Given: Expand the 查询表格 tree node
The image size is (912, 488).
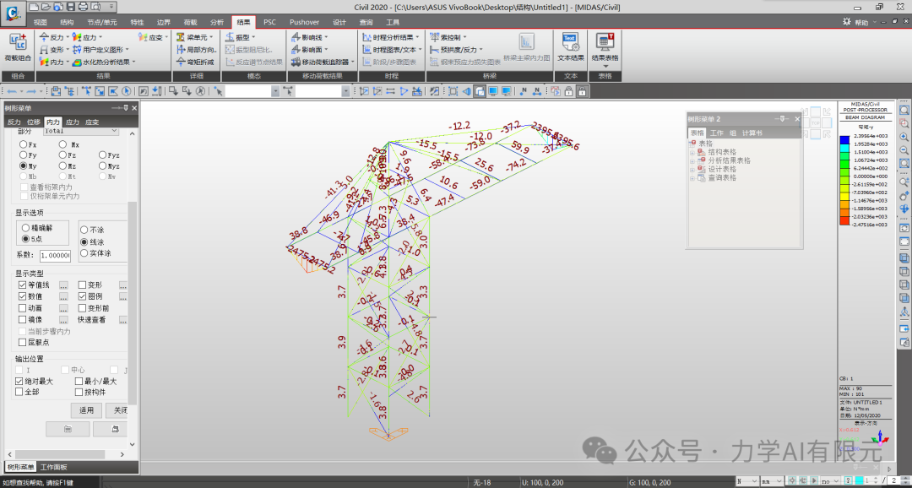Looking at the screenshot, I should click(x=692, y=178).
